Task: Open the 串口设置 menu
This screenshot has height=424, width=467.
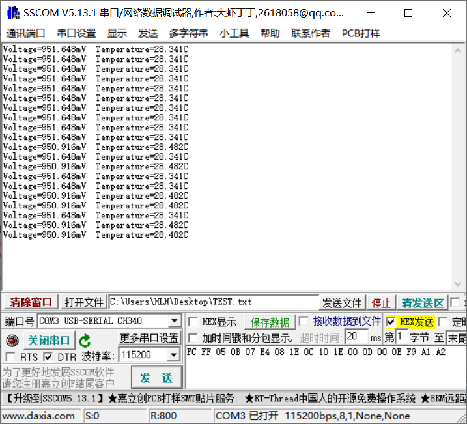Action: 76,33
